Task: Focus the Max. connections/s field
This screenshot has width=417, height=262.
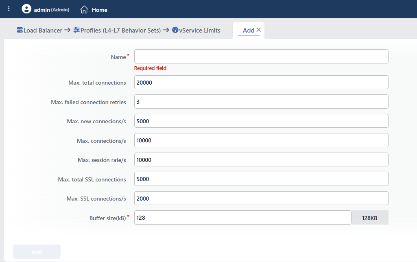Action: click(x=261, y=140)
